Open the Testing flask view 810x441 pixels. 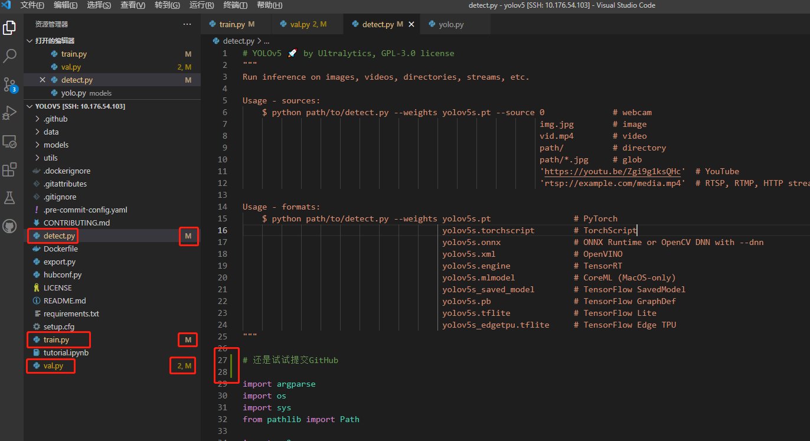[x=9, y=198]
